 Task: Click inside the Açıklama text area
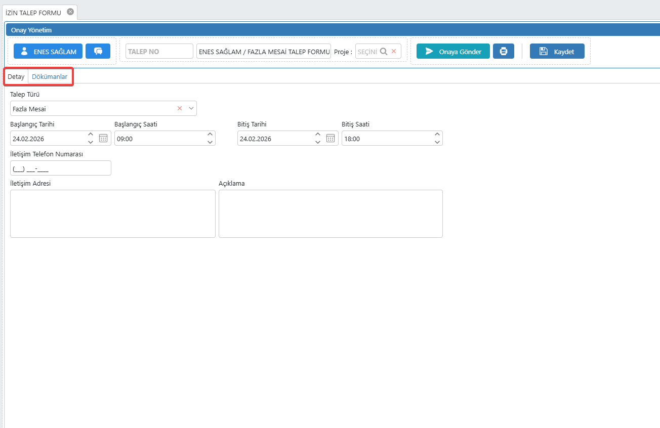tap(331, 213)
